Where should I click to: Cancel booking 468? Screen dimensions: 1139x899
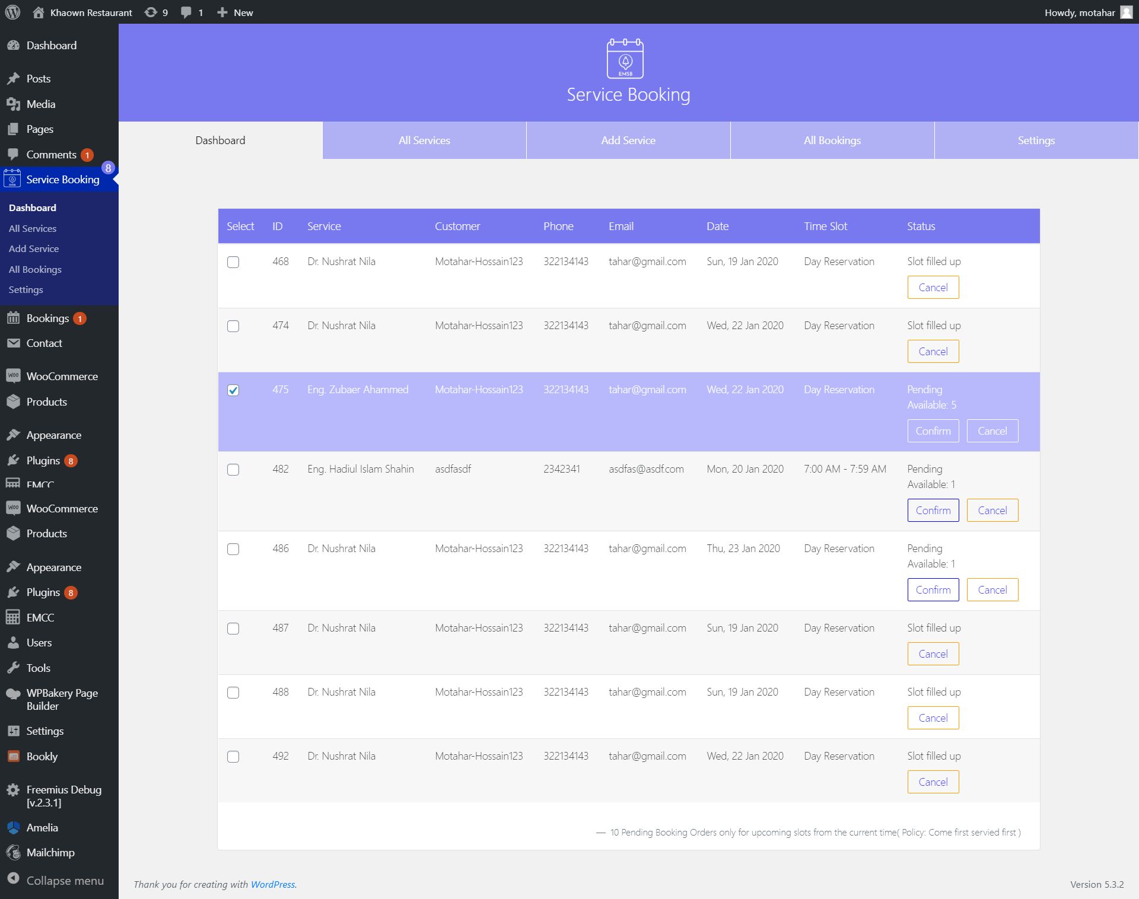click(x=933, y=288)
